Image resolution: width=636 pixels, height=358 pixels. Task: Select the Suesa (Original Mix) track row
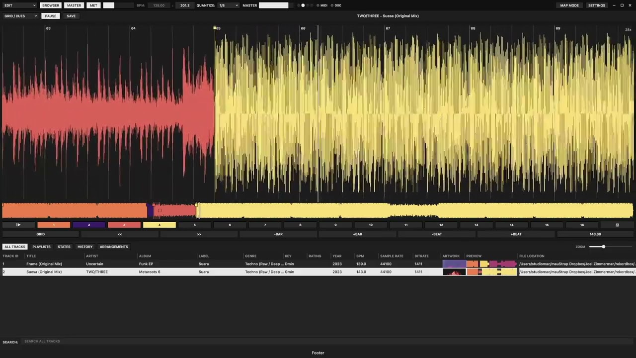[318, 272]
